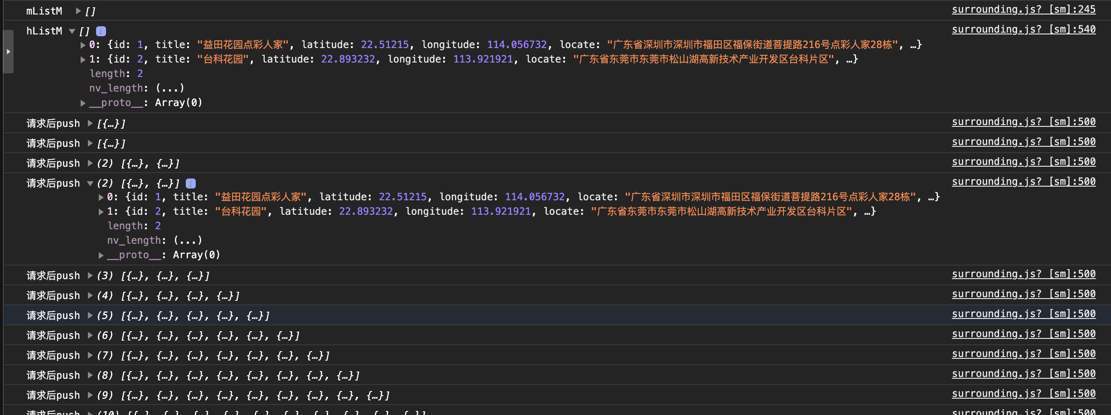
Task: Expand the 请求后push (3) array entry
Action: pyautogui.click(x=90, y=275)
